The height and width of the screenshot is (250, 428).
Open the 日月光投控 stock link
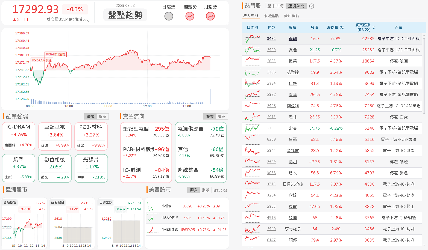pyautogui.click(x=293, y=184)
